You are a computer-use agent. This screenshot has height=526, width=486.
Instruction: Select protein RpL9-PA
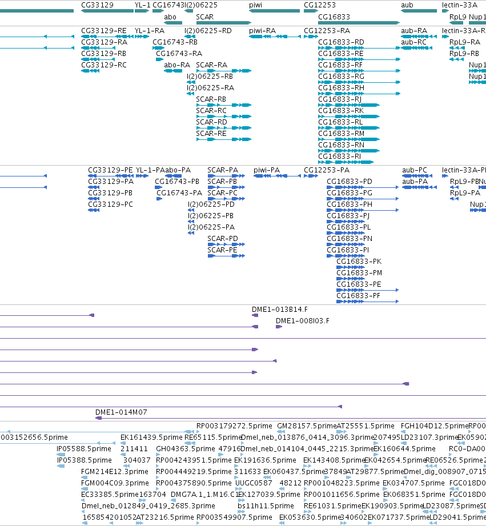point(454,199)
